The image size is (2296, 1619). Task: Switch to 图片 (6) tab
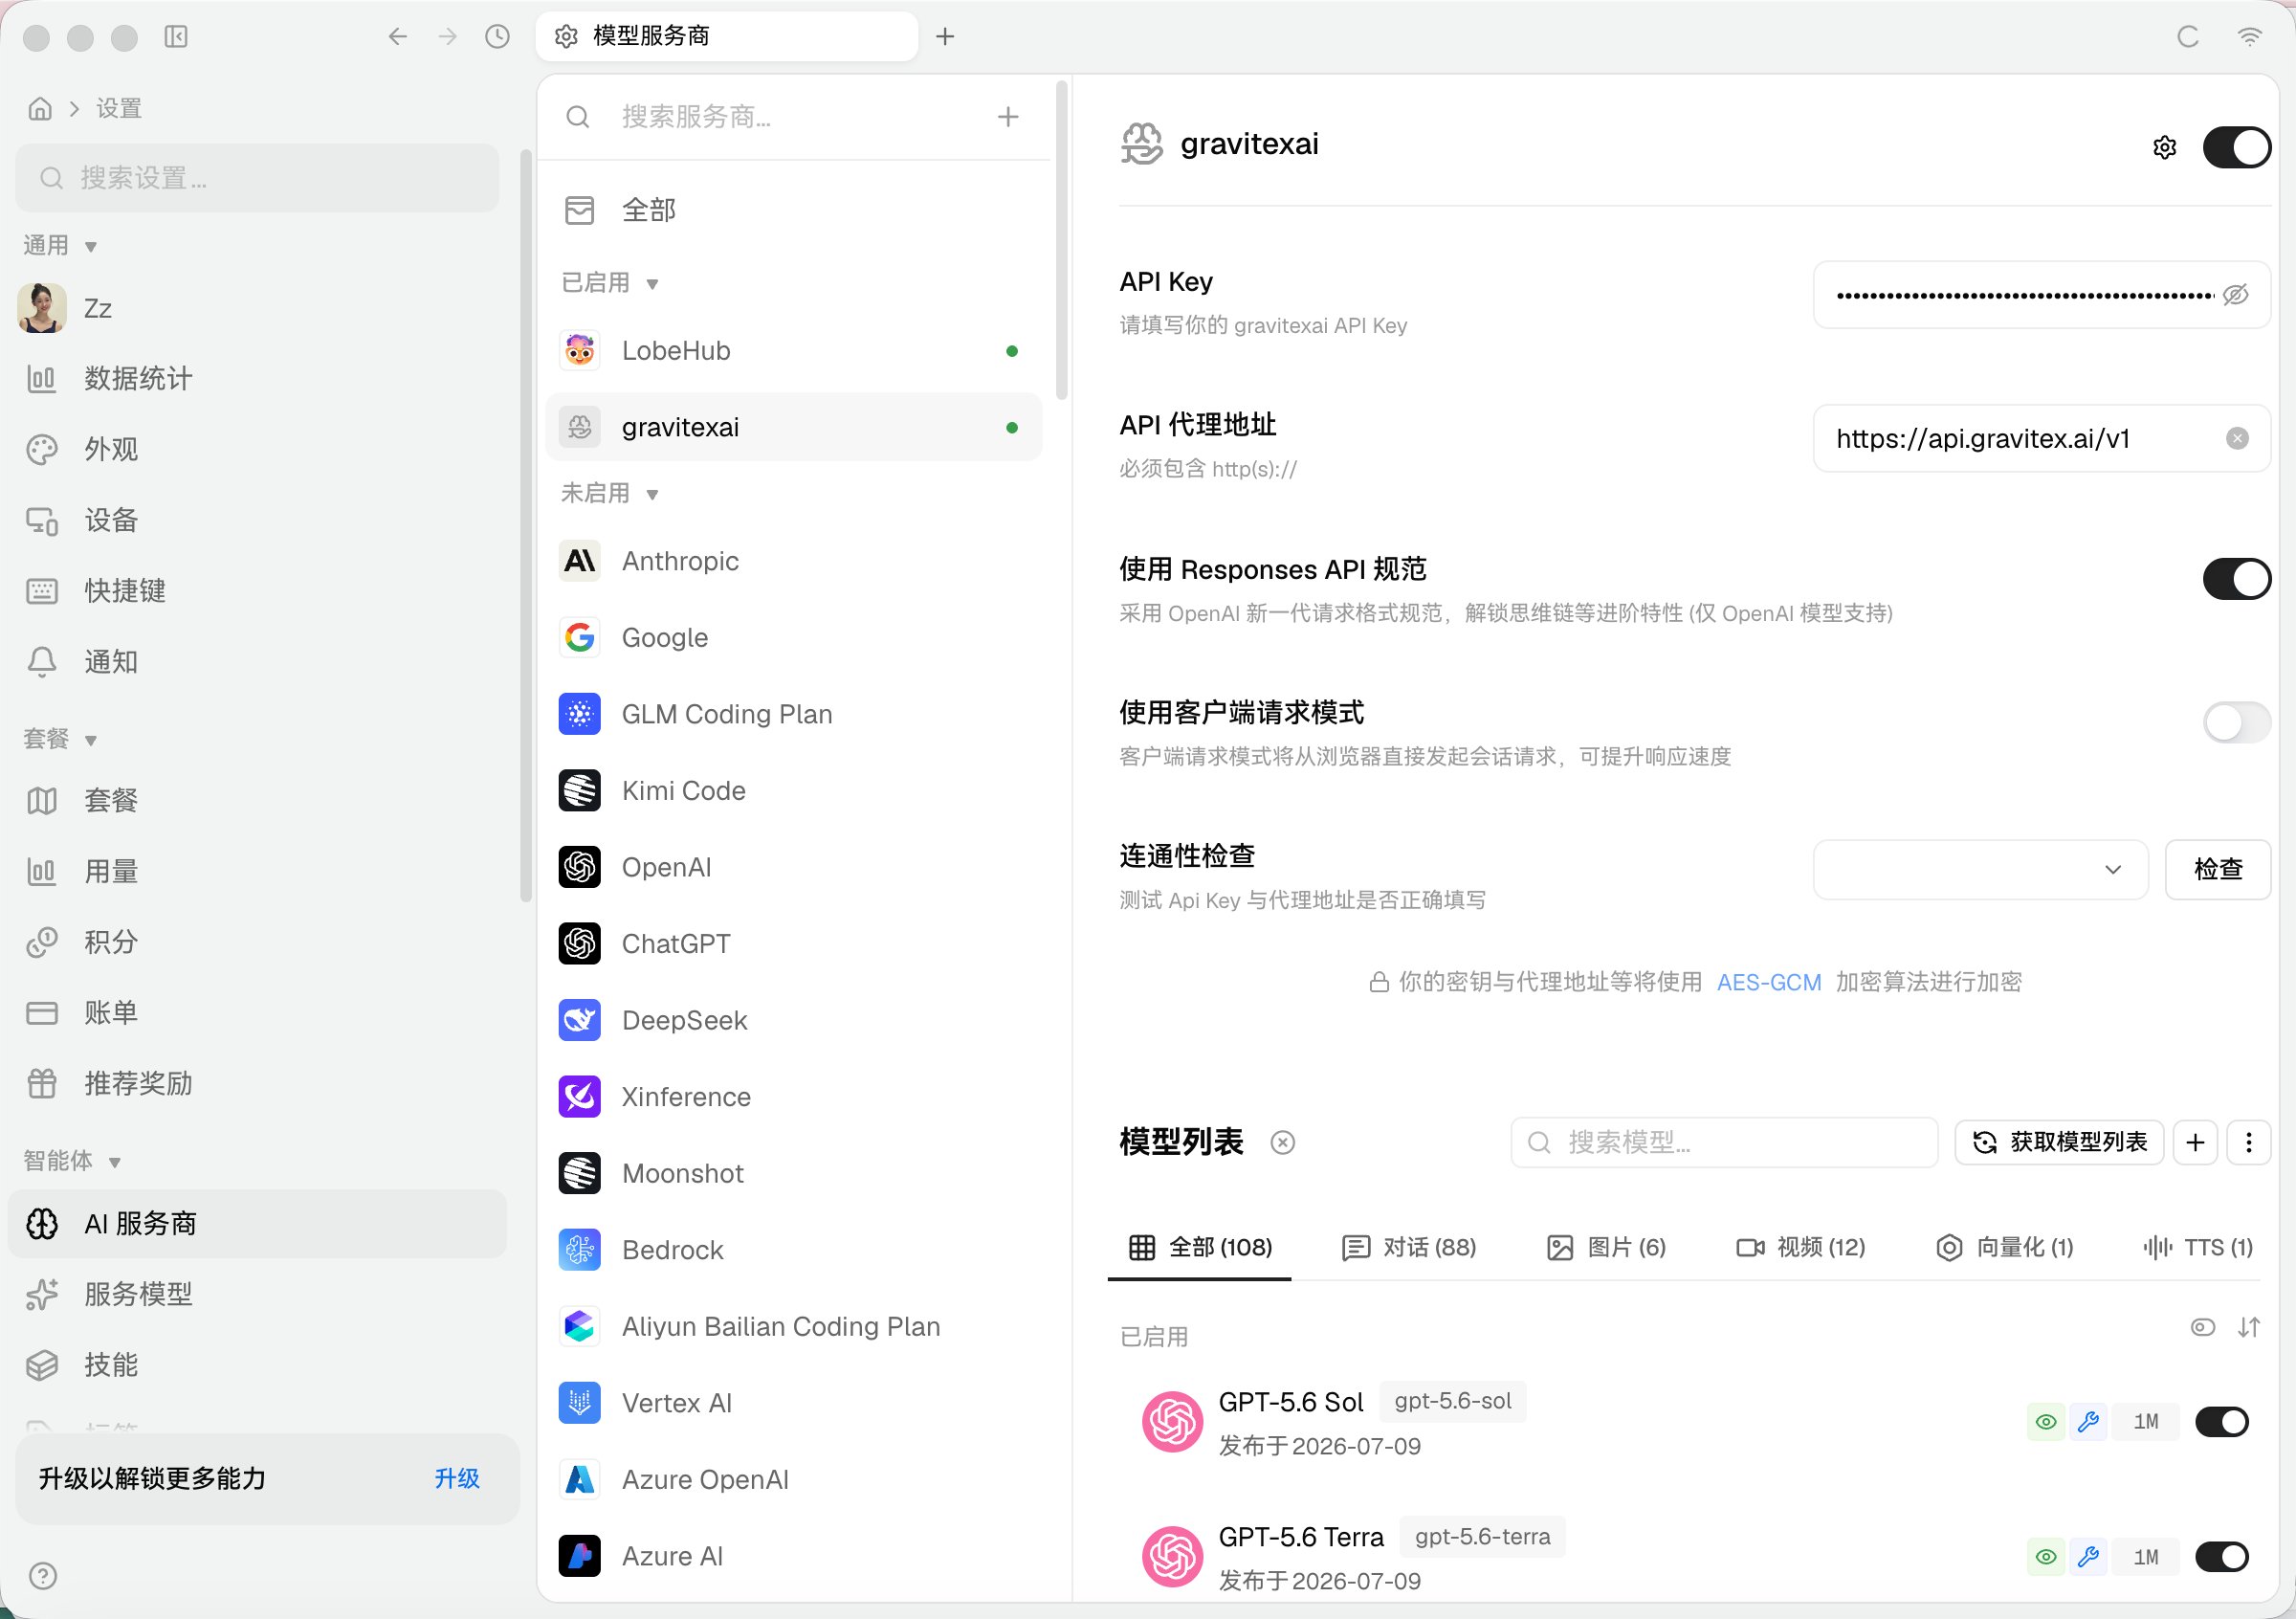pos(1606,1247)
